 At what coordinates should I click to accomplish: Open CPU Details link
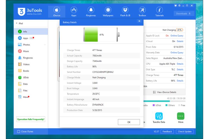(180, 64)
